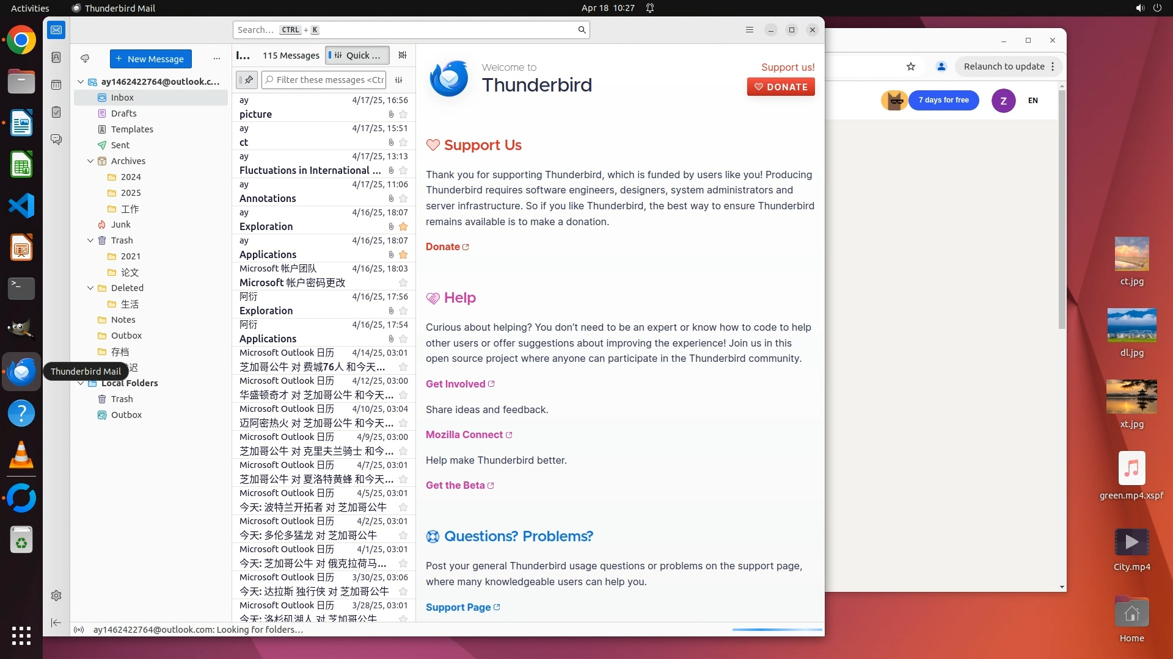This screenshot has width=1173, height=659.
Task: Collapse the Trash folder tree
Action: [90, 240]
